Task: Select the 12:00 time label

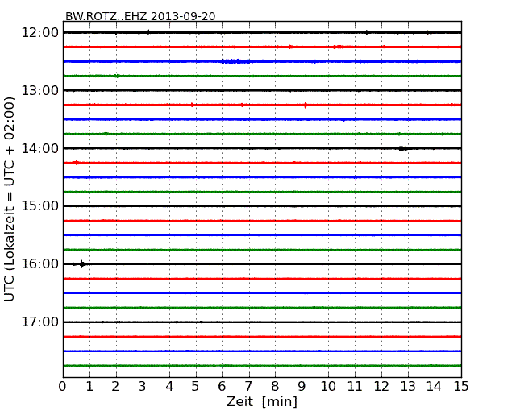Action: [x=40, y=33]
